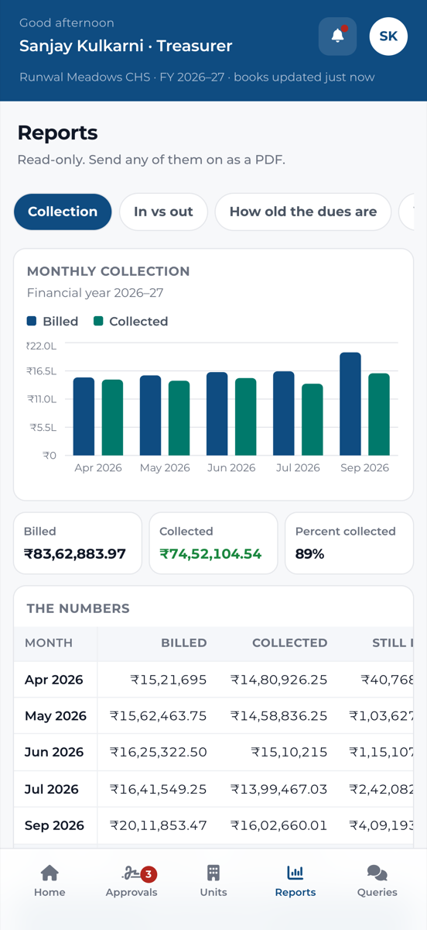
Task: Open Collected total card ₹74,52,104.54
Action: click(213, 543)
